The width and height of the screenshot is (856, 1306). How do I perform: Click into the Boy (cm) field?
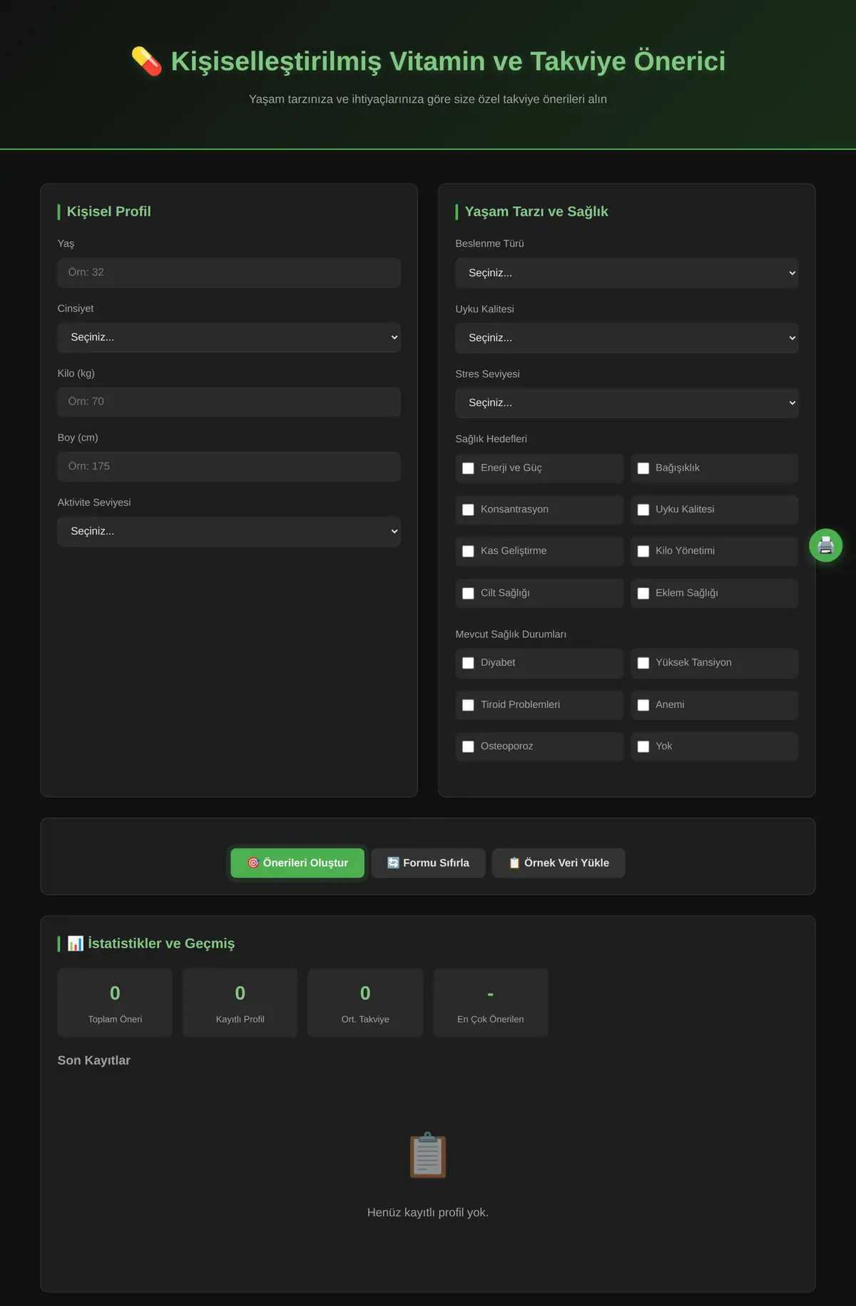click(x=229, y=467)
